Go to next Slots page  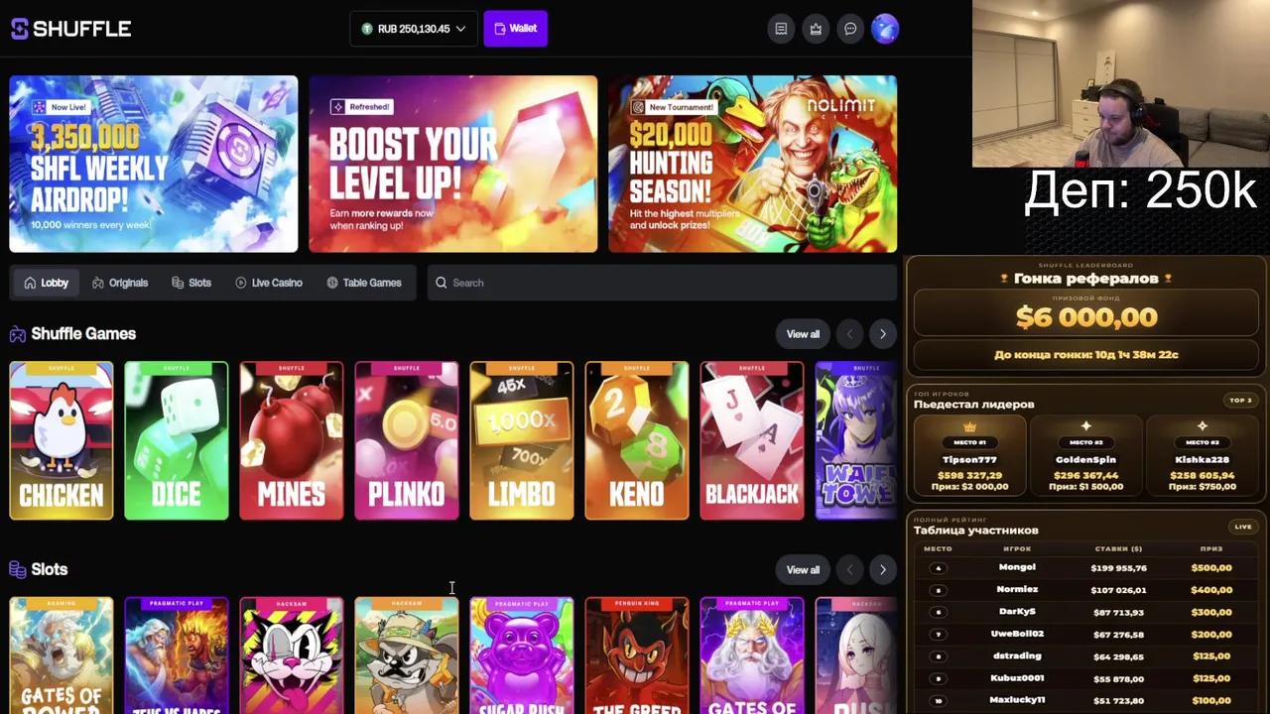(x=883, y=570)
